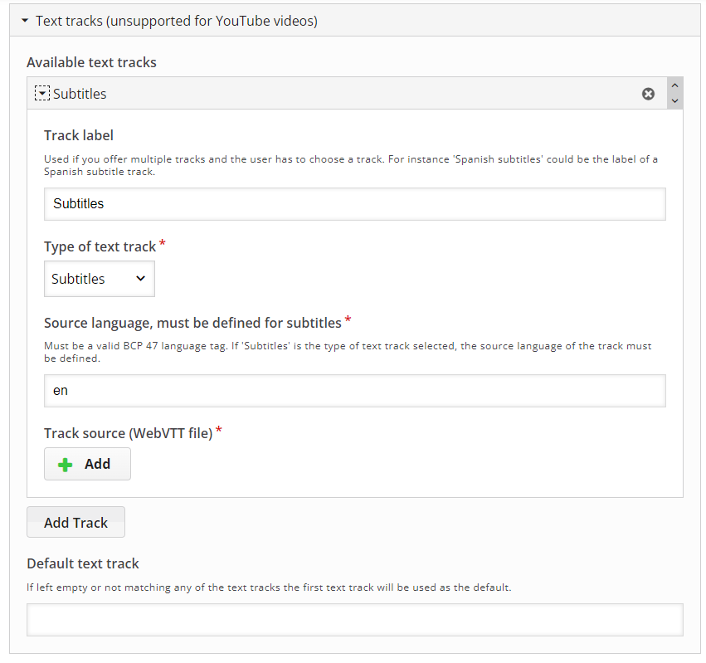Collapse the Text tracks section triangle
The height and width of the screenshot is (663, 706).
pos(25,21)
